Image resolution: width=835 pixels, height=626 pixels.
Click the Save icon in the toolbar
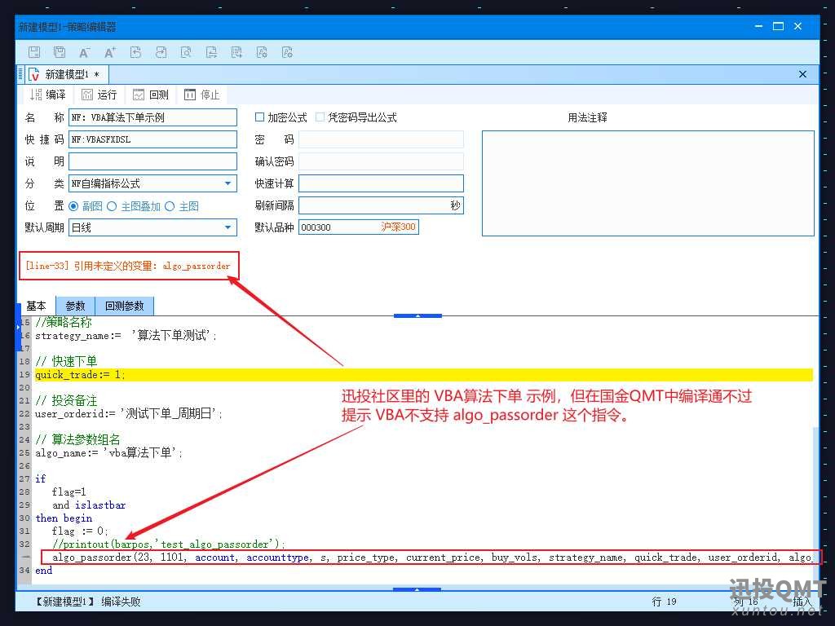pos(34,52)
